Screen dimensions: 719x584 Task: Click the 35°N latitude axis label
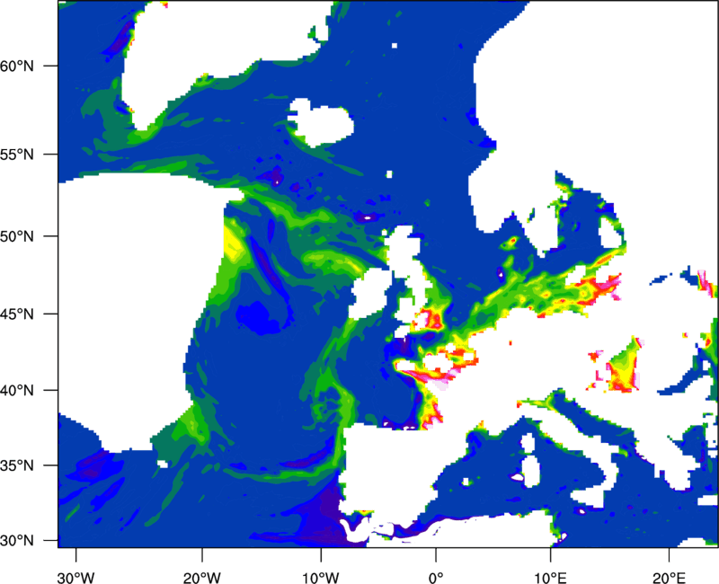click(x=37, y=466)
